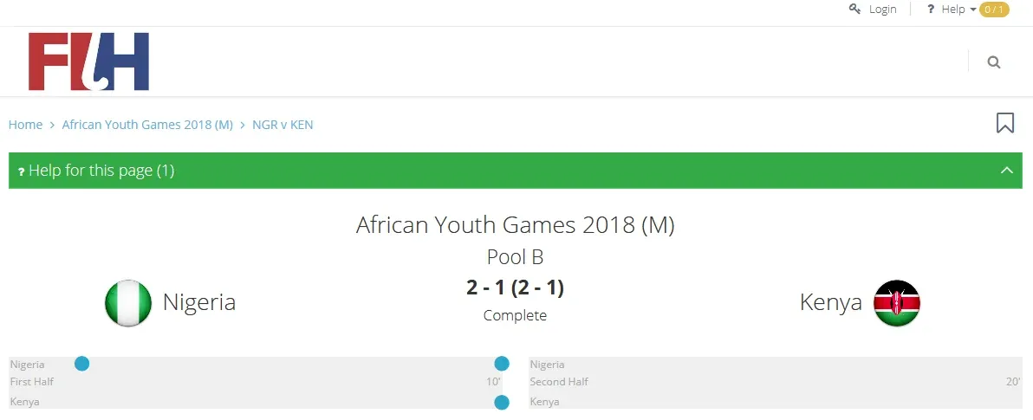Click Kenya's first-half goal marker
Image resolution: width=1033 pixels, height=420 pixels.
[x=502, y=402]
